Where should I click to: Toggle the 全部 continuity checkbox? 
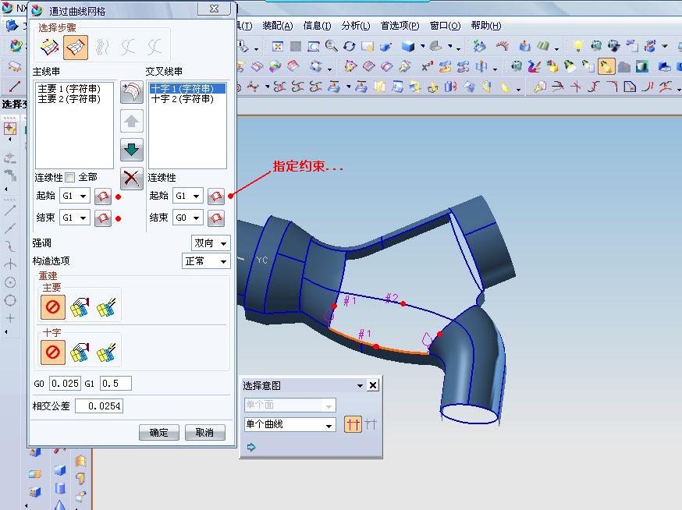click(x=69, y=177)
